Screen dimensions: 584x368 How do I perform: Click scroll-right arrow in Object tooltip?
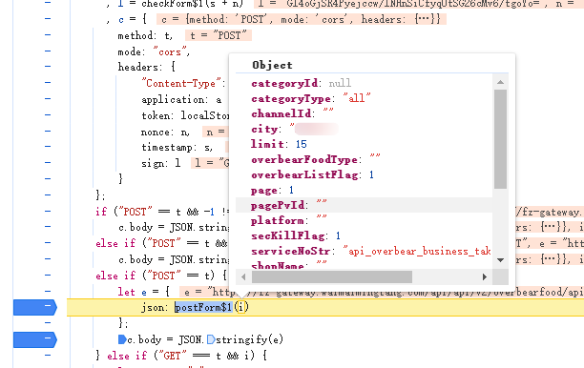(x=484, y=276)
